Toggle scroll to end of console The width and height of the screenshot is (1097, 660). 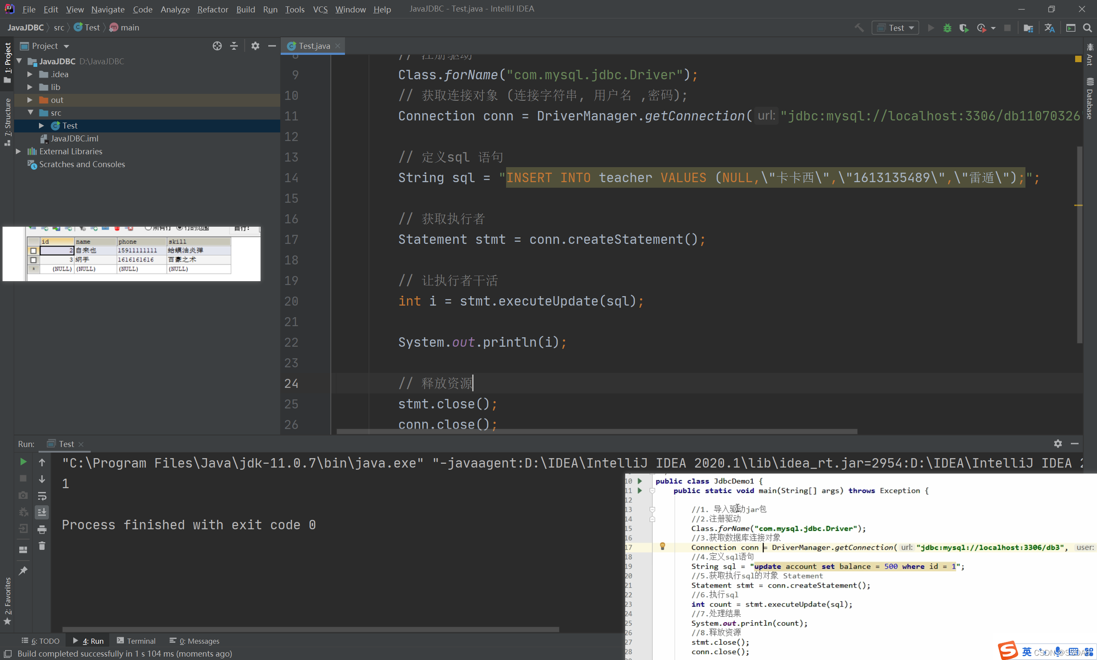point(42,512)
